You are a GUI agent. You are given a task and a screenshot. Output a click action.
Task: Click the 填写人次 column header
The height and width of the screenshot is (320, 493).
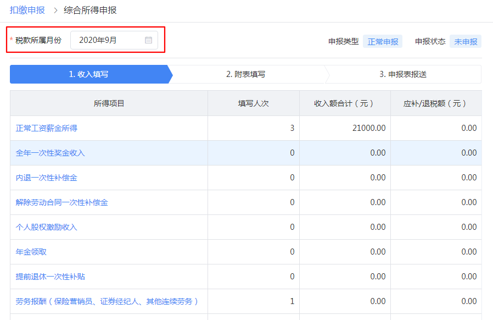coord(253,103)
